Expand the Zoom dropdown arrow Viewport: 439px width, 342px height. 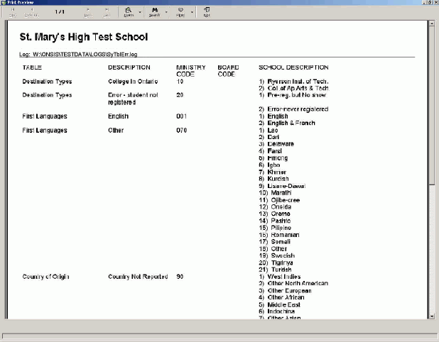pos(140,12)
